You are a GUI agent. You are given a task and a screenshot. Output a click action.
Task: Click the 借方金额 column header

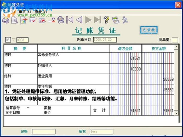point(125,49)
